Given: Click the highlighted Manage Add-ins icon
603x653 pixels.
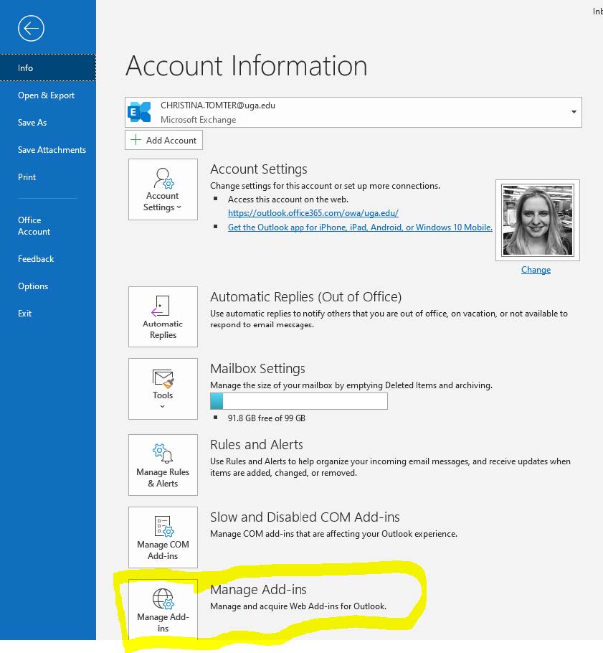Looking at the screenshot, I should (163, 601).
